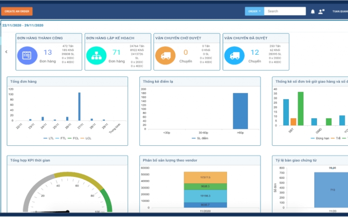Toggle the LCL legend series
The image size is (348, 217).
(86, 138)
